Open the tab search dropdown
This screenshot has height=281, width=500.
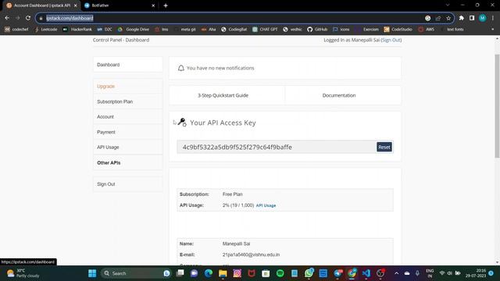click(x=448, y=5)
